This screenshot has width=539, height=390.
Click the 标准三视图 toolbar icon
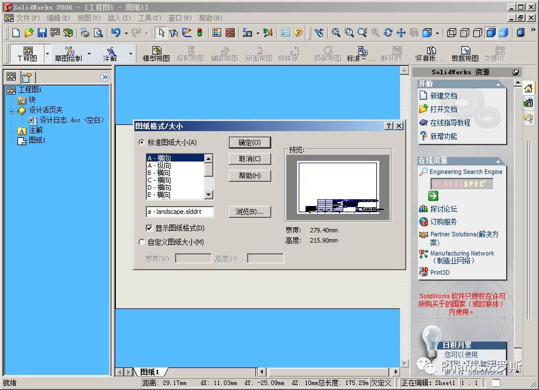(x=362, y=54)
